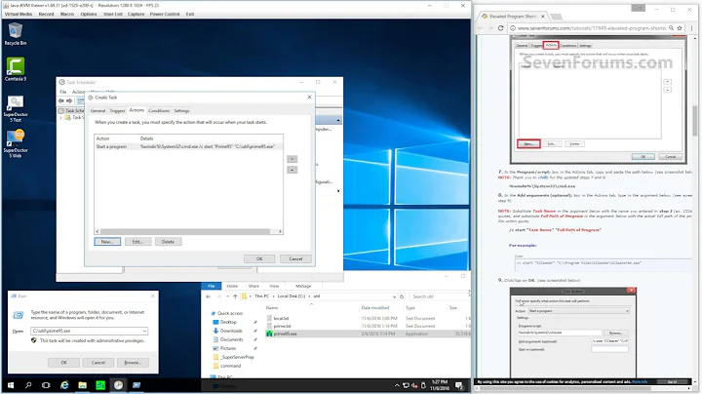Click the cookie banner More Info link

pyautogui.click(x=640, y=382)
